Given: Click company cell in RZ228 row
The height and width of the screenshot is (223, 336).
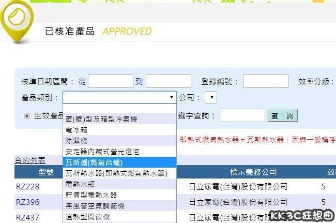Looking at the screenshot, I should (x=238, y=187).
